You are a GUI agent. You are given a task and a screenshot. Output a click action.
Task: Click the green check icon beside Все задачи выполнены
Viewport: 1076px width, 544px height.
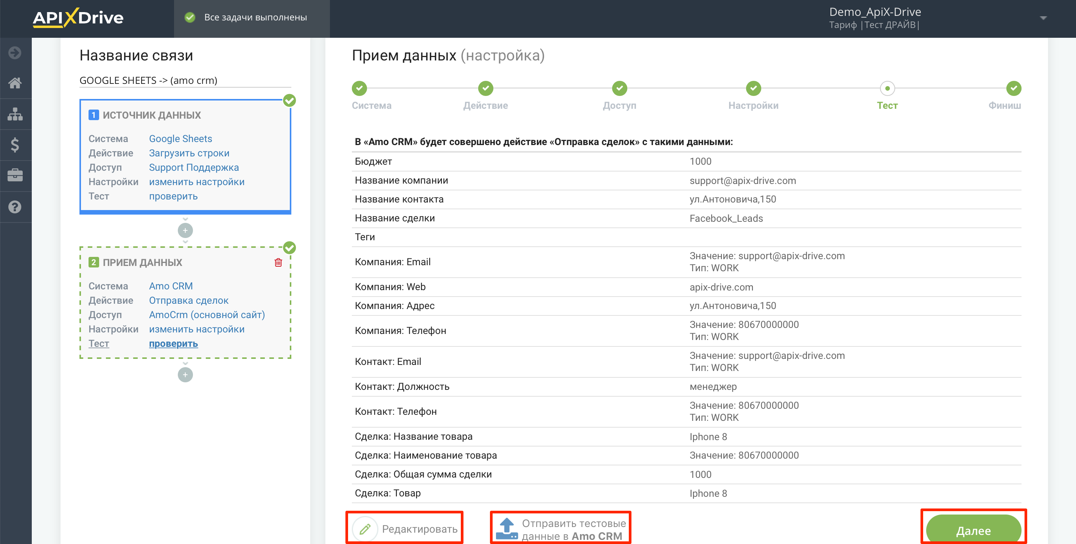[x=190, y=17]
